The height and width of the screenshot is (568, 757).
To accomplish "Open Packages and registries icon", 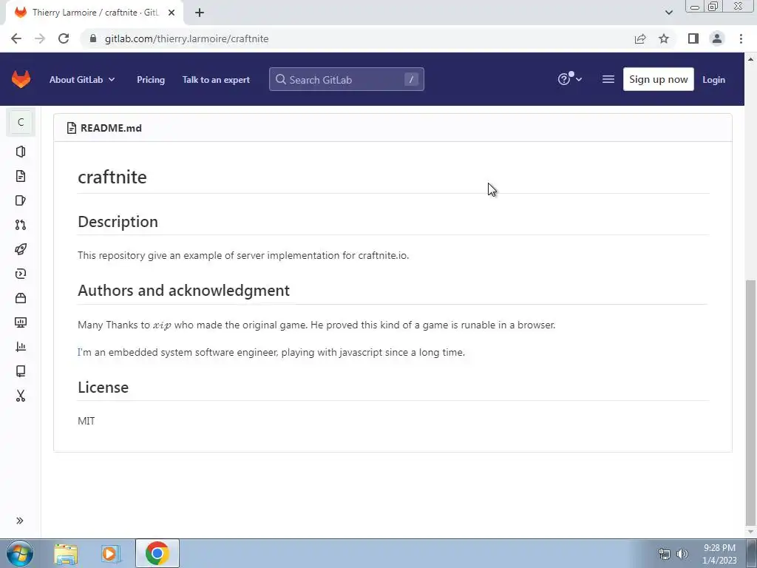I will (20, 298).
